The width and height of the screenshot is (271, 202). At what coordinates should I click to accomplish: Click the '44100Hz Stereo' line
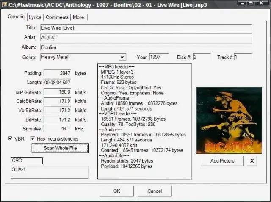point(117,77)
